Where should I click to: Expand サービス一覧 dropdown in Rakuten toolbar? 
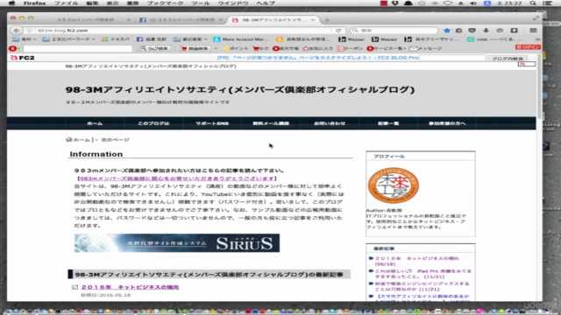pos(387,48)
